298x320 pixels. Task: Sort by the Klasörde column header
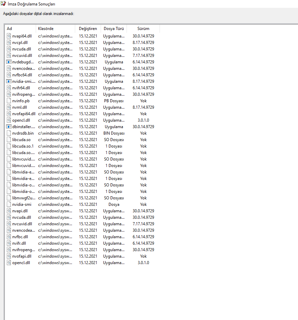[55, 29]
